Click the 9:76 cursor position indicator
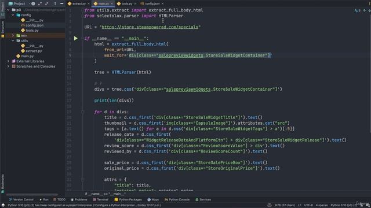371x208 pixels. pos(285,206)
